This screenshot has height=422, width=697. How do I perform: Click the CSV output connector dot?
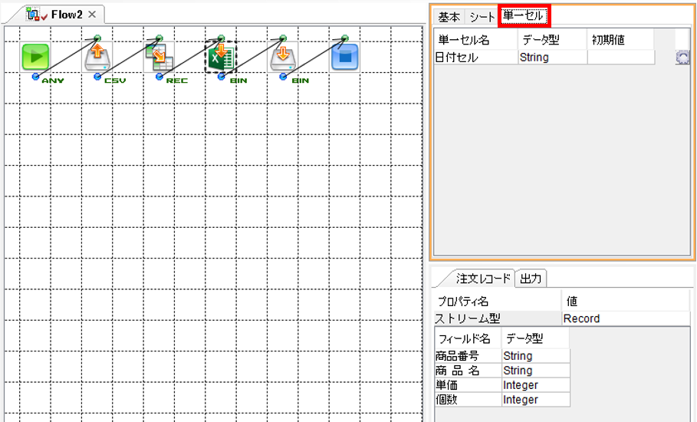(97, 77)
